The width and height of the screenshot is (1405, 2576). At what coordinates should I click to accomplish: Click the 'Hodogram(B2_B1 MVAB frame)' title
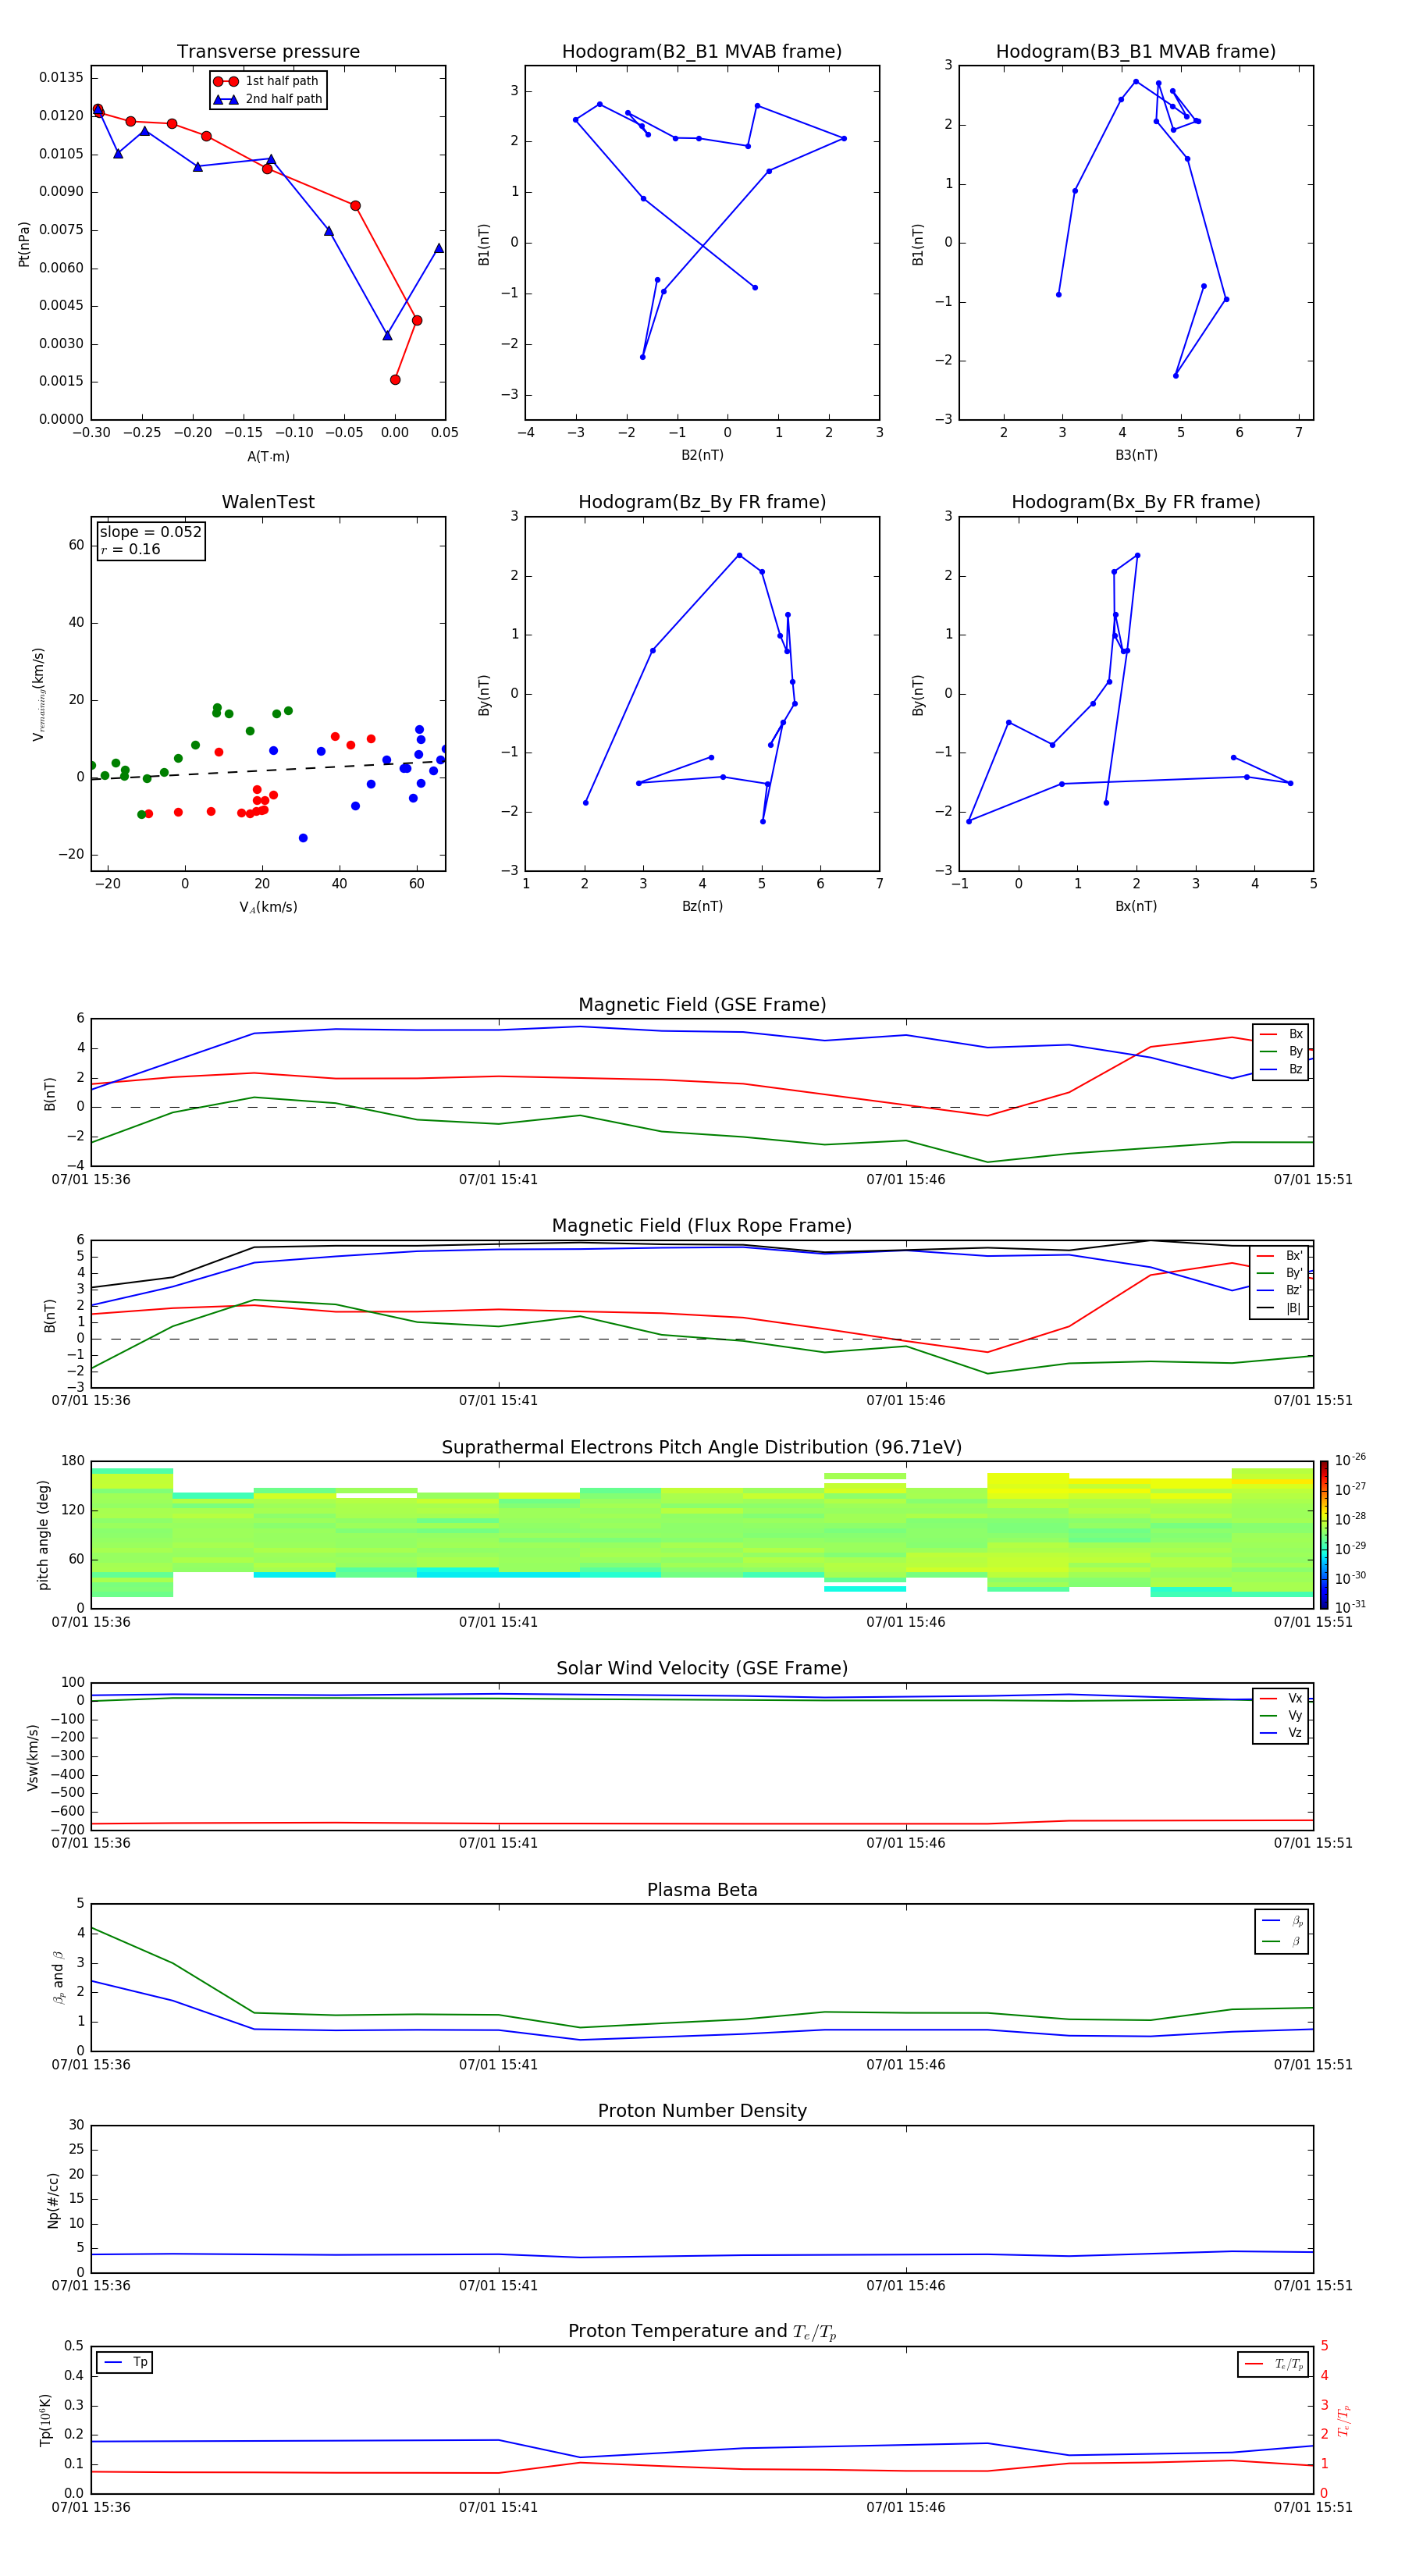point(702,52)
